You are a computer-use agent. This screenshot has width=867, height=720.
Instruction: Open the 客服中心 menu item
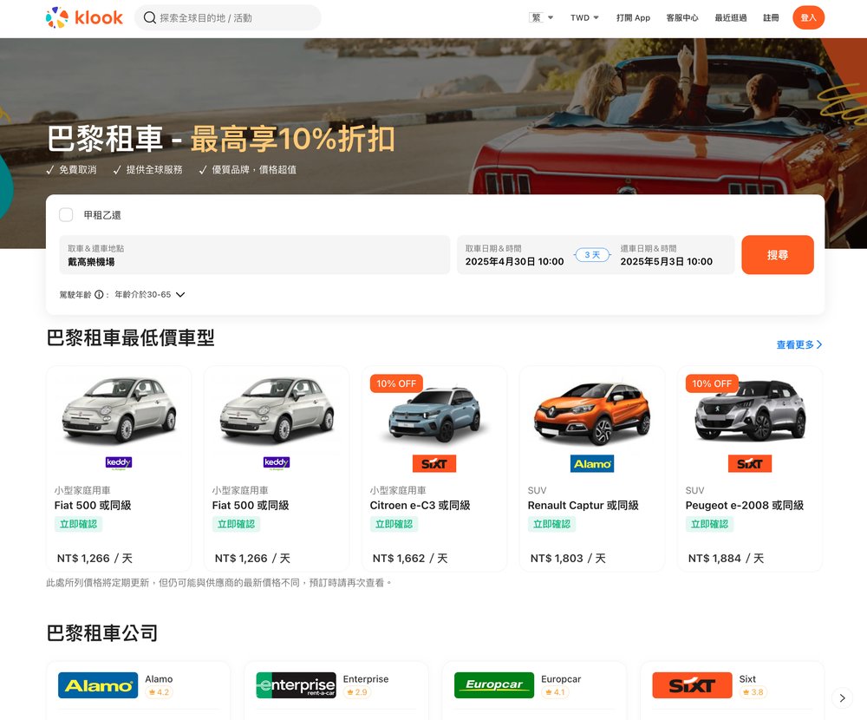coord(683,17)
